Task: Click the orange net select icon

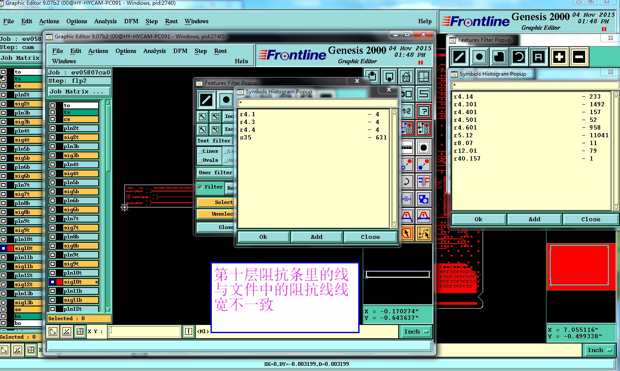Action: 423,233
